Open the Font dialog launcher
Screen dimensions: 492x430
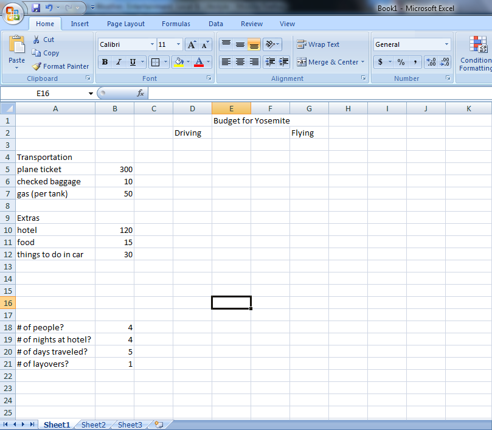pyautogui.click(x=209, y=78)
